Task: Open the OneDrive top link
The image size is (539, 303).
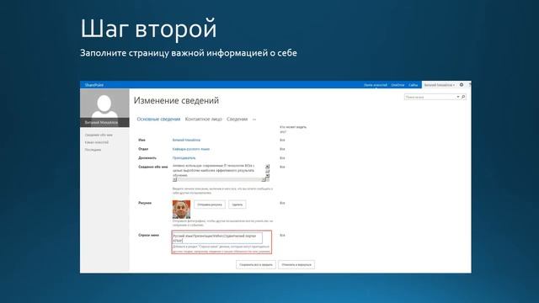Action: pos(398,85)
